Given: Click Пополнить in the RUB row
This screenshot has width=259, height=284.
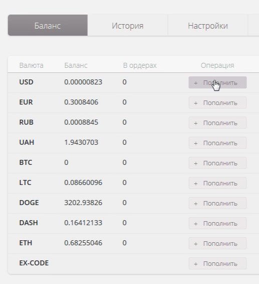Looking at the screenshot, I should 217,123.
